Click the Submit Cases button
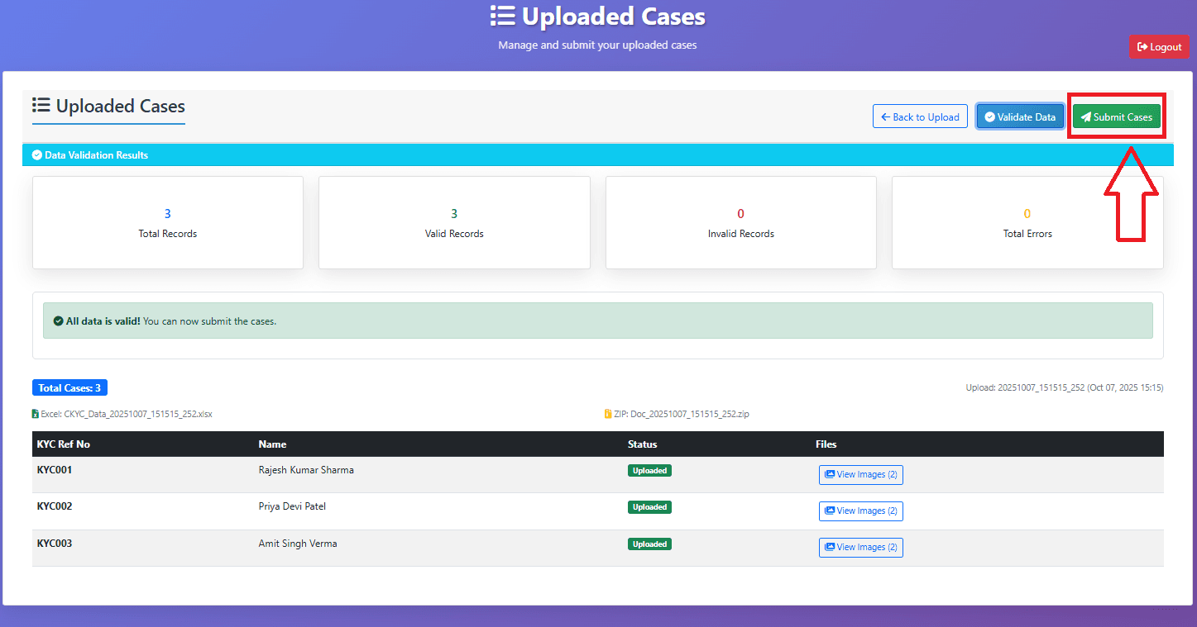This screenshot has height=627, width=1197. (x=1117, y=117)
